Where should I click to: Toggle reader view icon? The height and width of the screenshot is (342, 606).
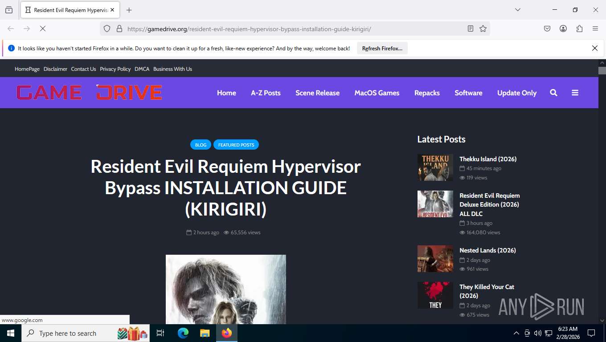tap(471, 28)
